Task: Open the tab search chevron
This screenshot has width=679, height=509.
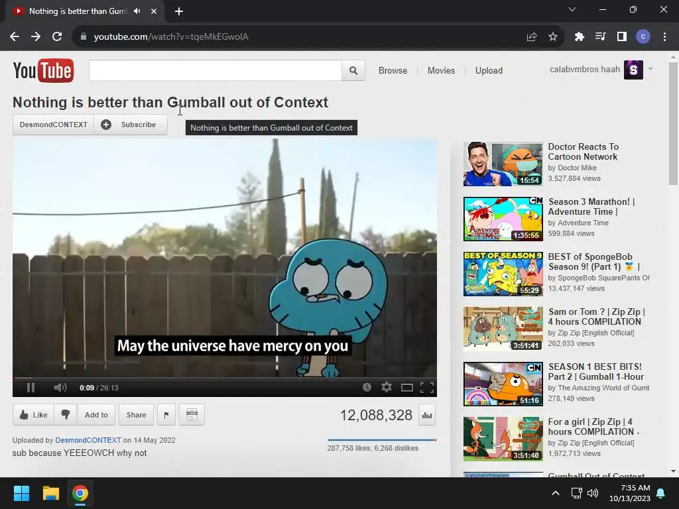Action: (572, 9)
